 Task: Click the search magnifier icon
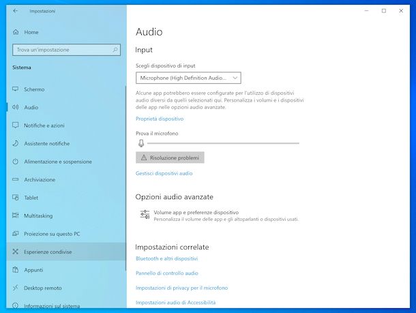(115, 50)
